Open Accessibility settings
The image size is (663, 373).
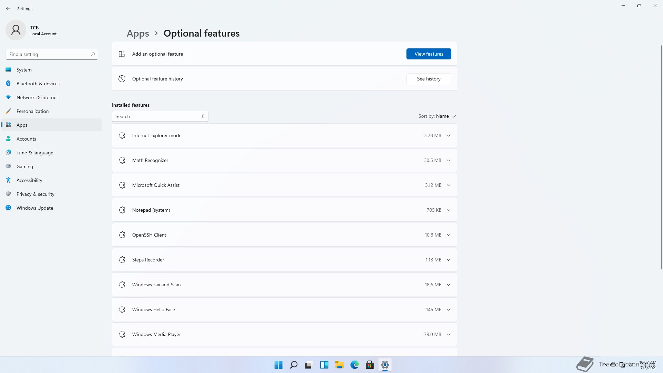click(52, 180)
